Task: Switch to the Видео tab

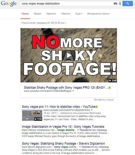Action: point(38,14)
